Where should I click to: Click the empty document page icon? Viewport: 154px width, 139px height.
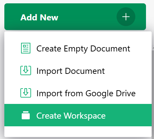click(26, 48)
